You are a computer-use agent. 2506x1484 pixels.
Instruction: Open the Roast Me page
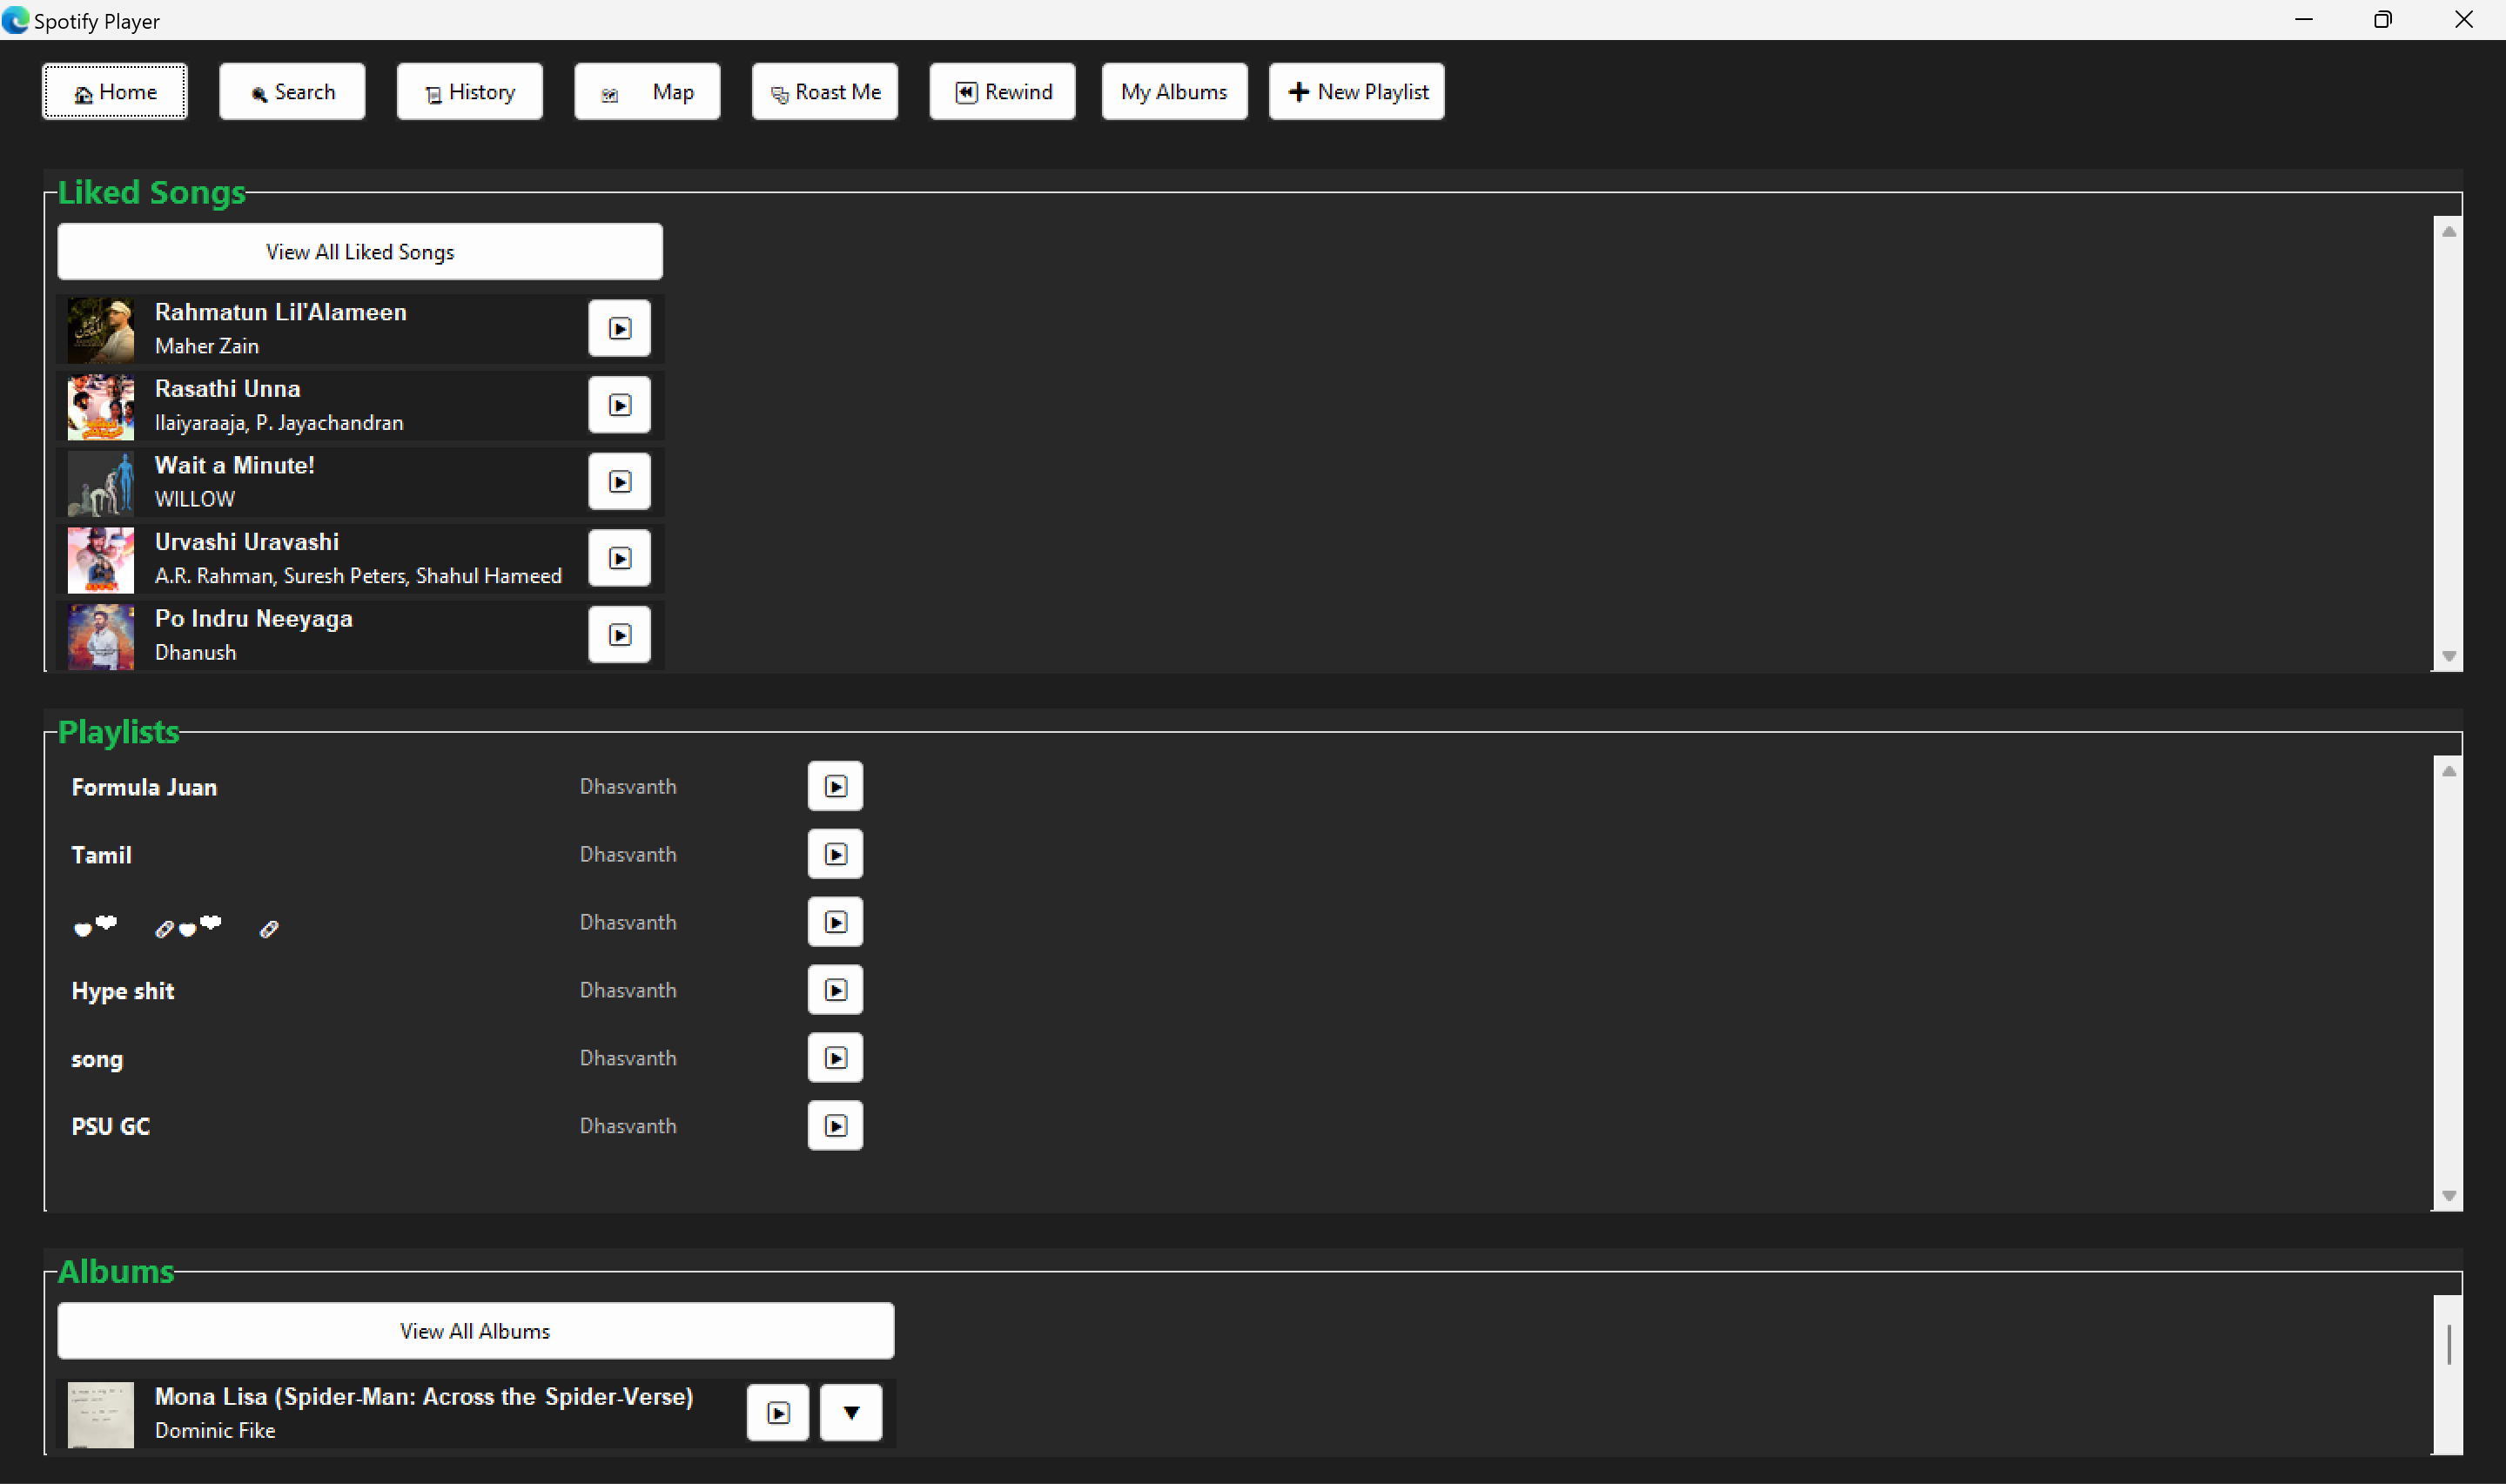point(825,92)
